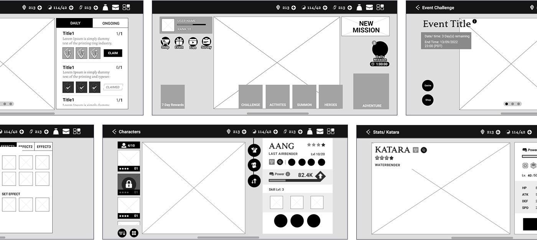Select the CHALLENGE tile
Viewport: 537px width, 240px height.
click(x=250, y=97)
